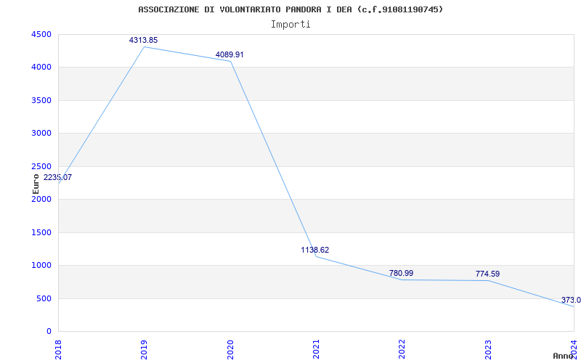Click the 1500 y-axis value

(41, 232)
